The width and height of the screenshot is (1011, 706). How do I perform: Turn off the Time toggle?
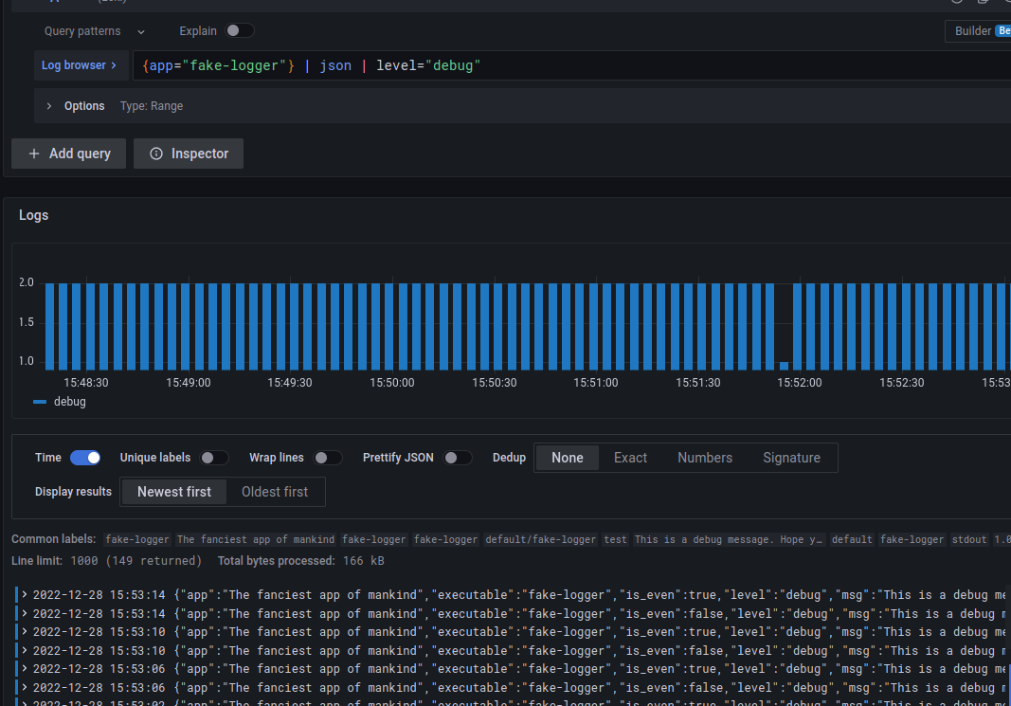pos(85,458)
